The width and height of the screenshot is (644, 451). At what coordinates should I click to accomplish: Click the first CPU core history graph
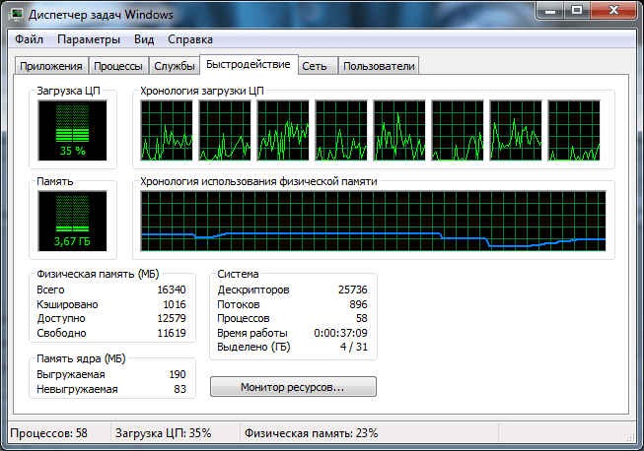(167, 131)
